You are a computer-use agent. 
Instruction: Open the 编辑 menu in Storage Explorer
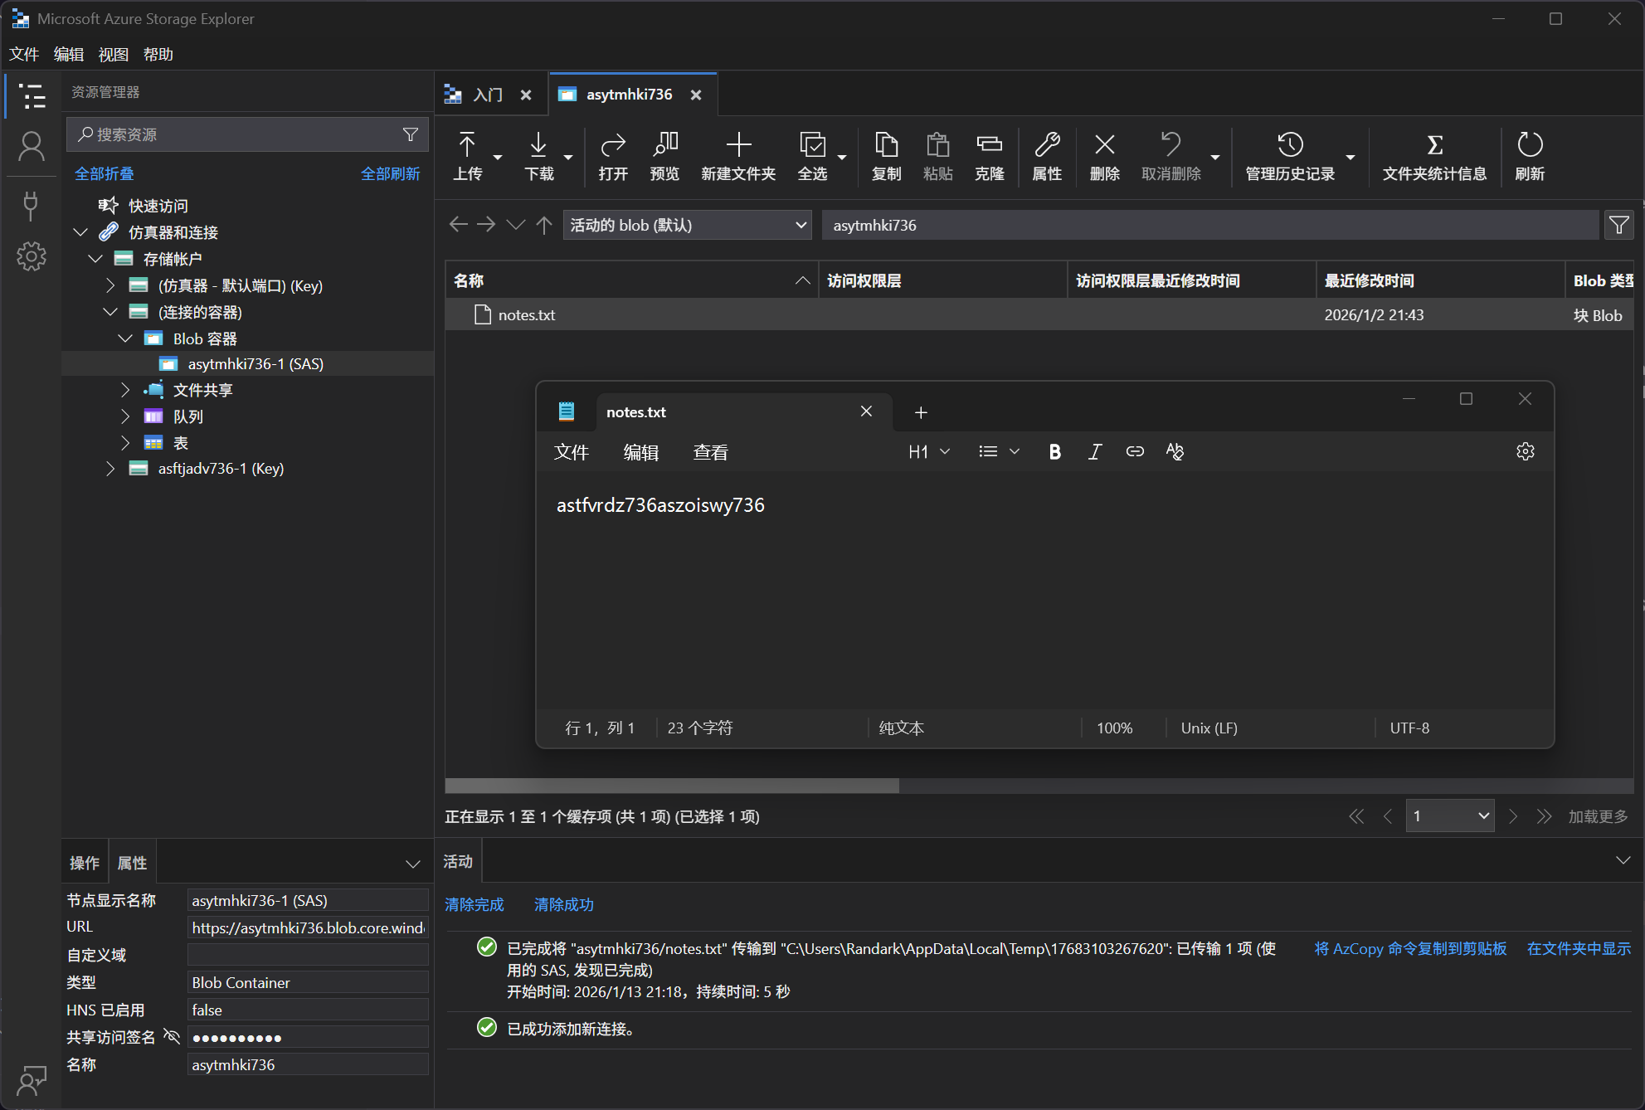[x=68, y=54]
